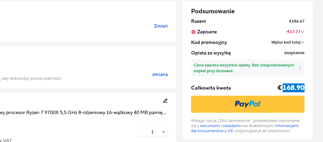Click the Cena zawiera wszystkie opłaty message
The width and height of the screenshot is (323, 142).
(x=244, y=68)
